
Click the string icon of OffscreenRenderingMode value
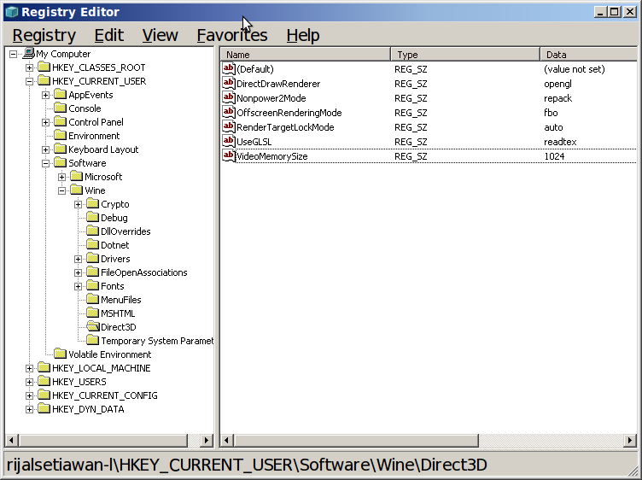[229, 112]
